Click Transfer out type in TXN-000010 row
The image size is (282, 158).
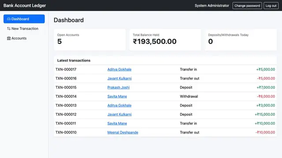pos(189,133)
